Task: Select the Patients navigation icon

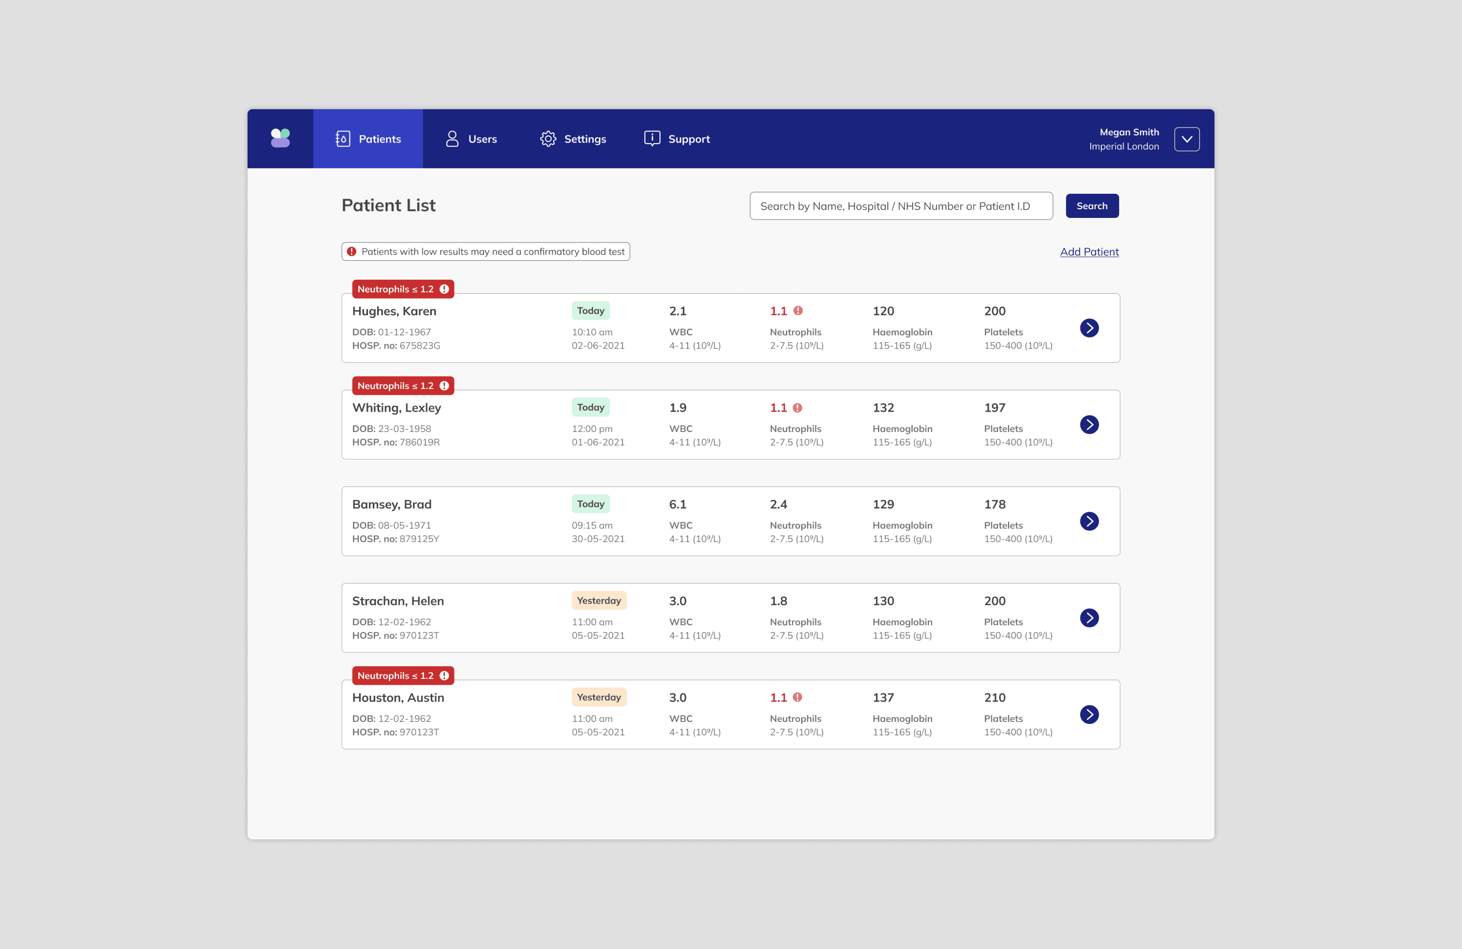Action: 342,139
